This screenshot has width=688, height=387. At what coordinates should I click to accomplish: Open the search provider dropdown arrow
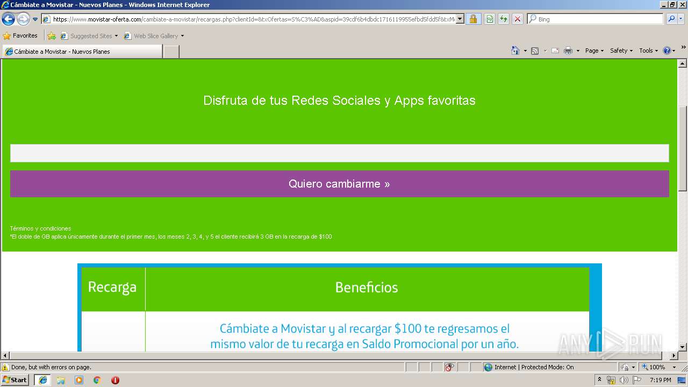681,19
